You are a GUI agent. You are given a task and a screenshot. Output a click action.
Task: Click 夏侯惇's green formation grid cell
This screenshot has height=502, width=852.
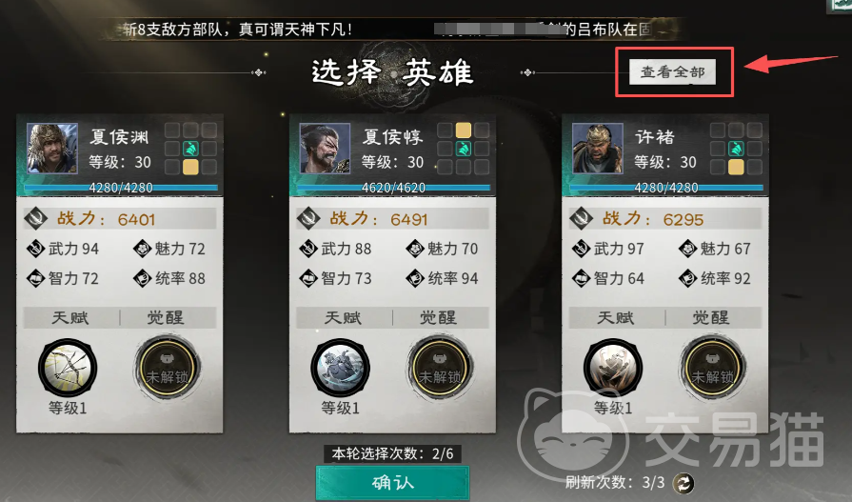[x=463, y=149]
